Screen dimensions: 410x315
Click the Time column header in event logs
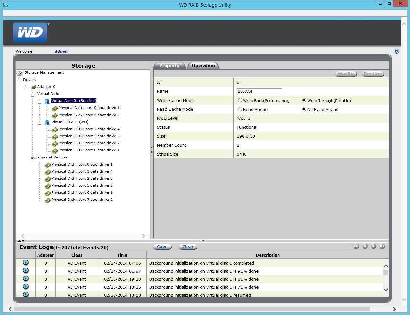[122, 255]
